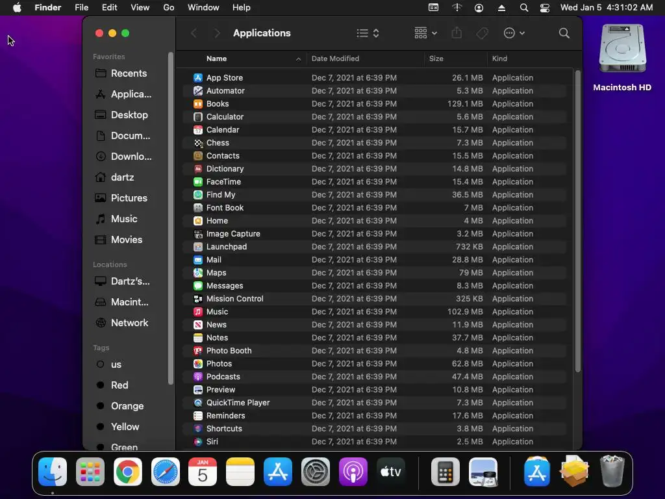Open Podcasts from the Dock
The height and width of the screenshot is (499, 665).
[x=353, y=472]
